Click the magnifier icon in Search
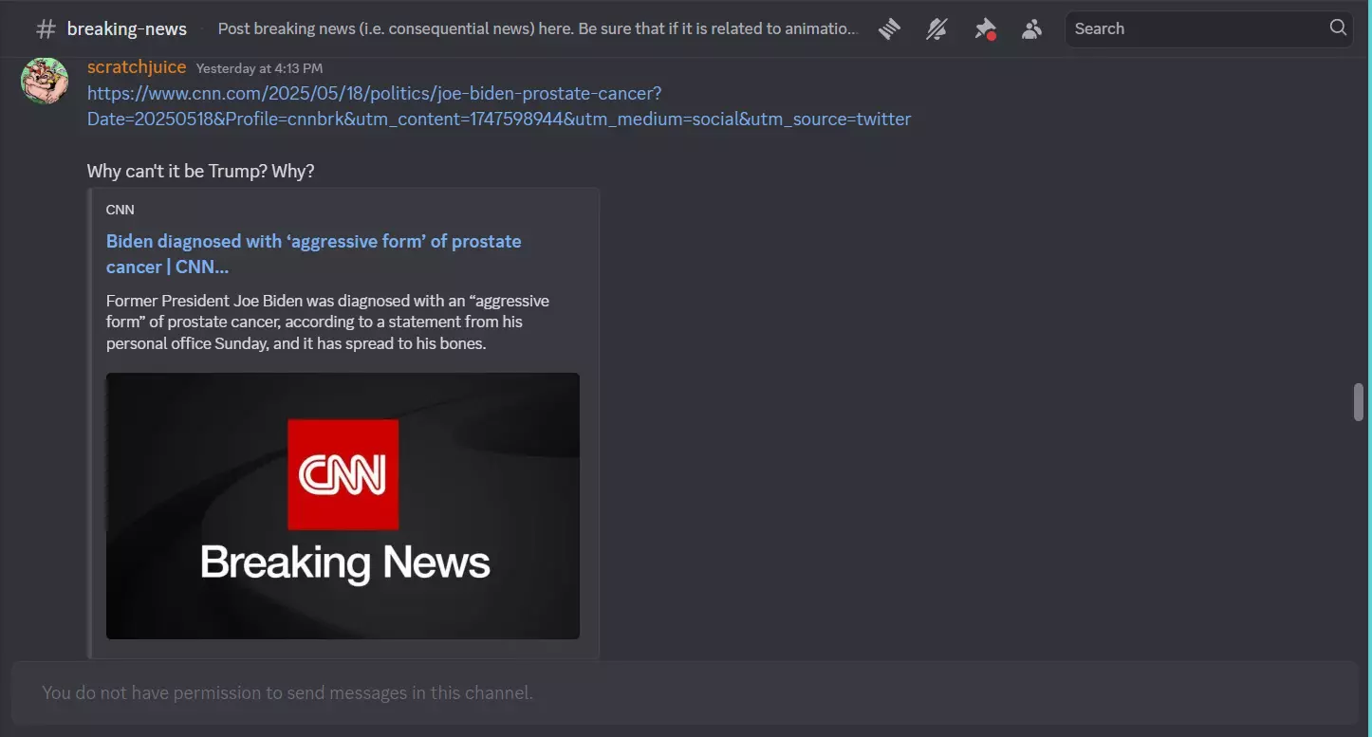Screen dimensions: 1372x737 pyautogui.click(x=1338, y=28)
